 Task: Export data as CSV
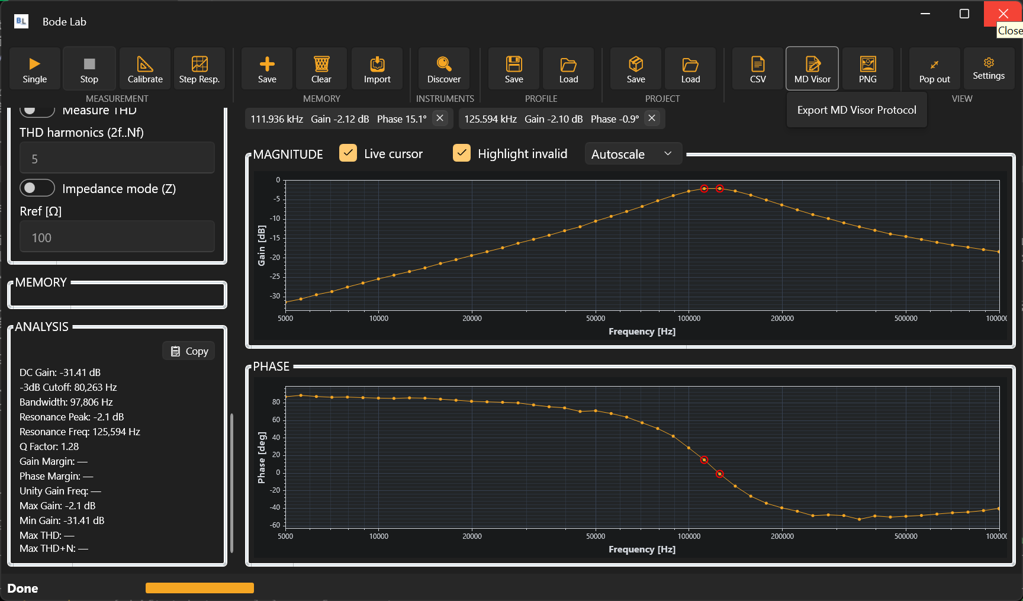(758, 69)
